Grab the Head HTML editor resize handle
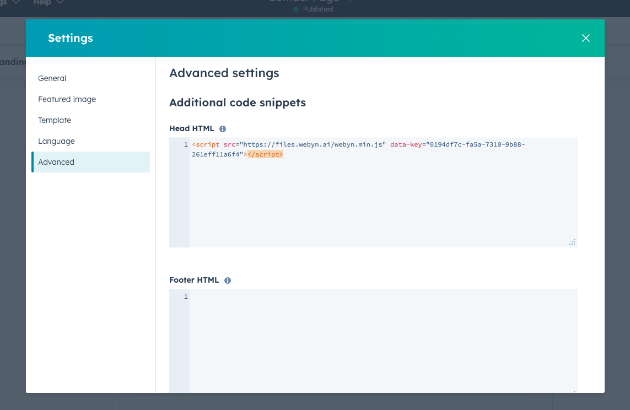The image size is (630, 410). click(572, 242)
